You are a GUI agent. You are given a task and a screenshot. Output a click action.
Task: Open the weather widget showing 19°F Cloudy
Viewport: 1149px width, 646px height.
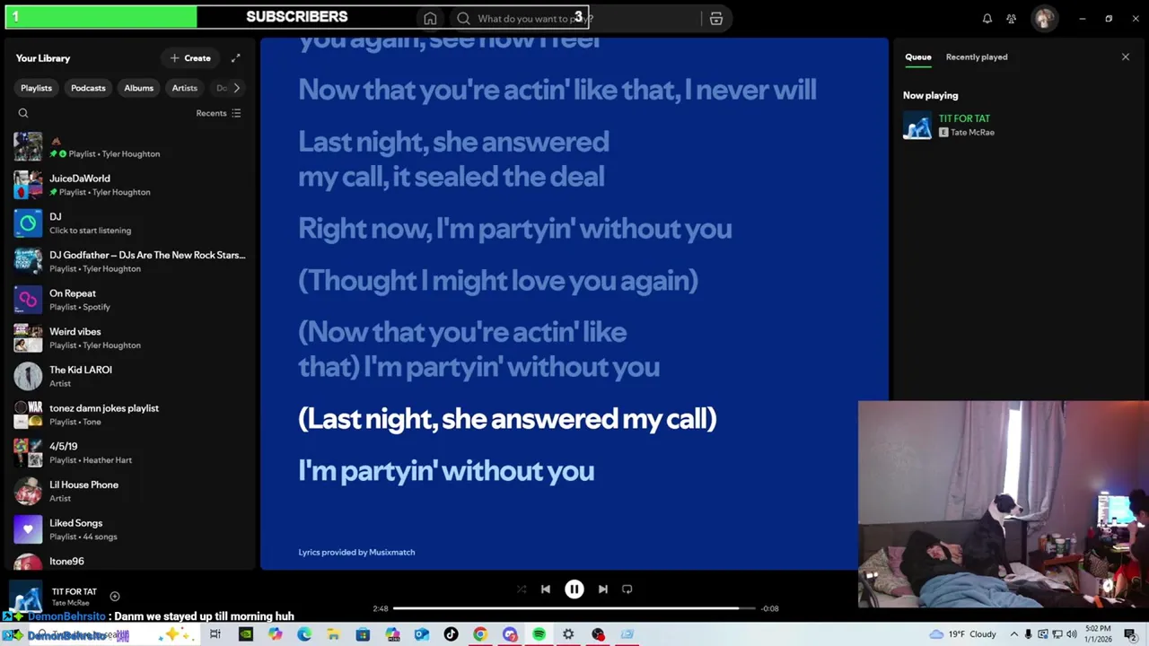pos(964,634)
